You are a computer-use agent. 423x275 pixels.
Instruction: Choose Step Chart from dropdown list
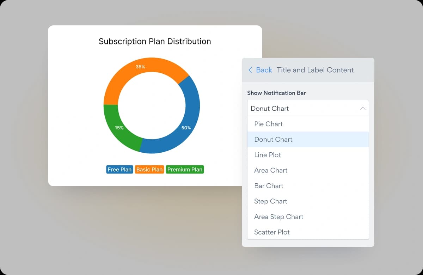(x=308, y=201)
